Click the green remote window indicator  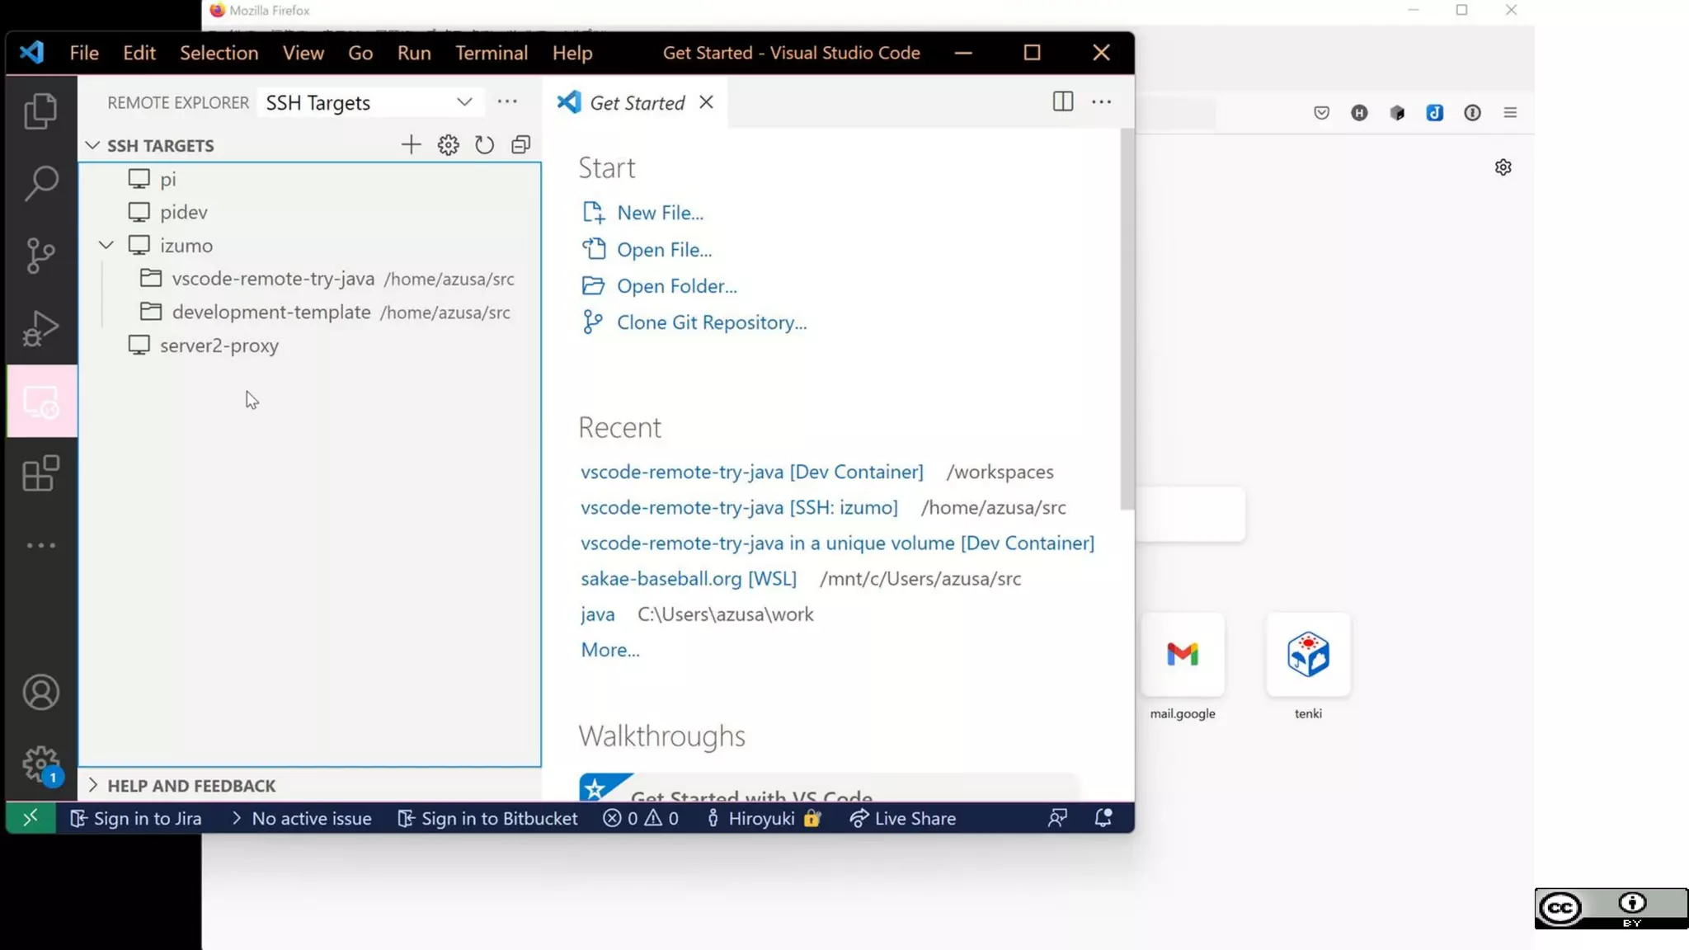point(31,818)
